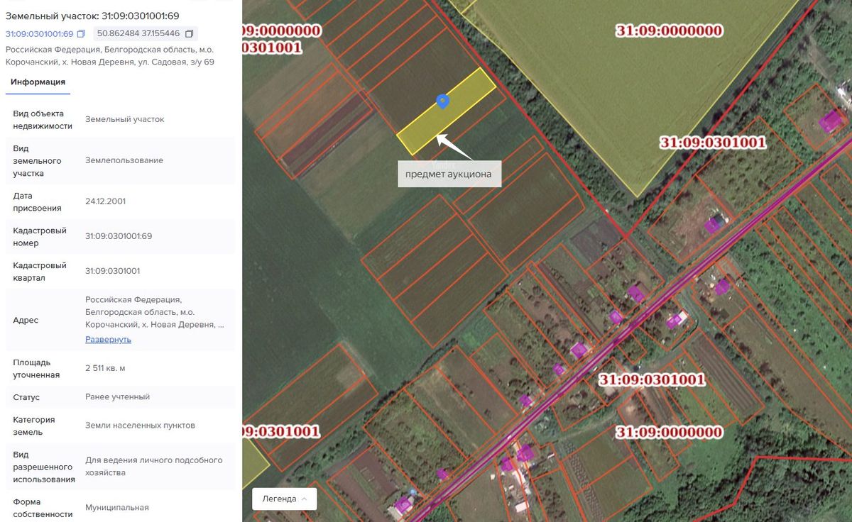Expand the address with the Развернуть link
852x522 pixels.
pyautogui.click(x=108, y=339)
